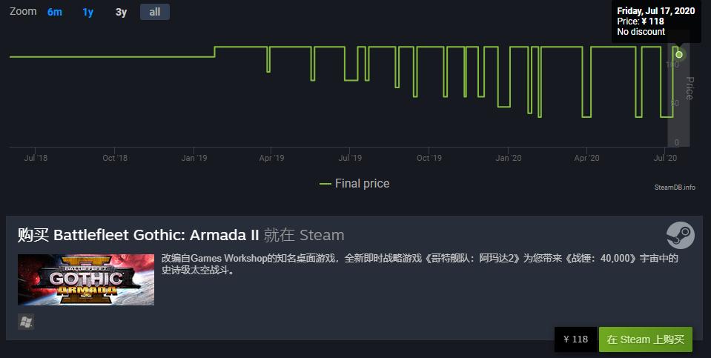The width and height of the screenshot is (711, 358).
Task: Click the green legend line symbol
Action: pos(325,184)
